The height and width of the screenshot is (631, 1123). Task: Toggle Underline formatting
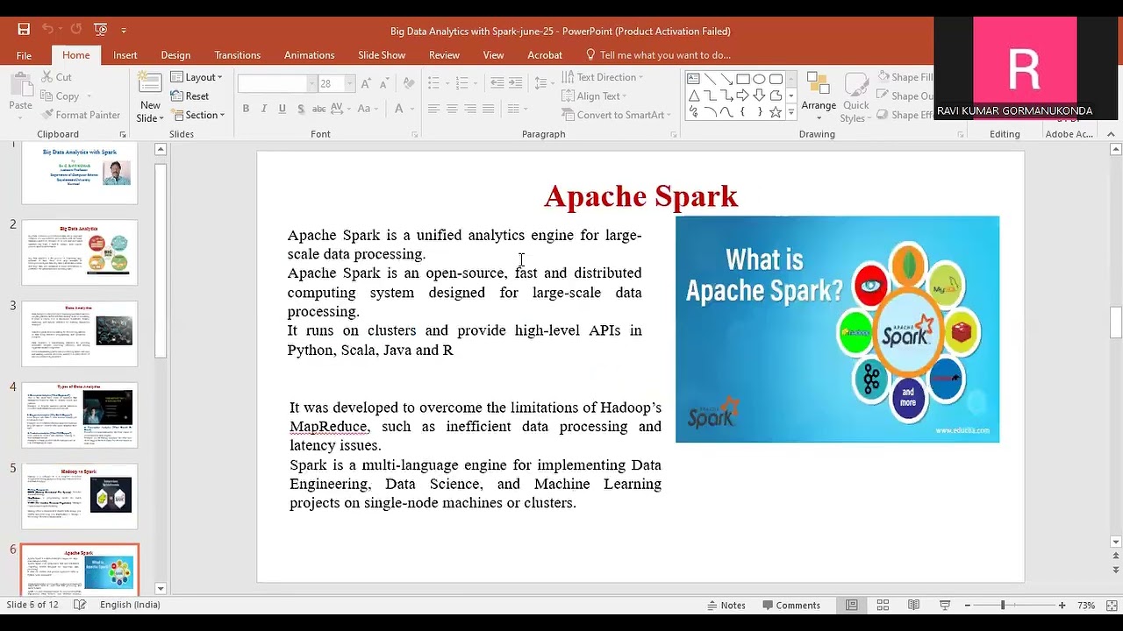[282, 109]
